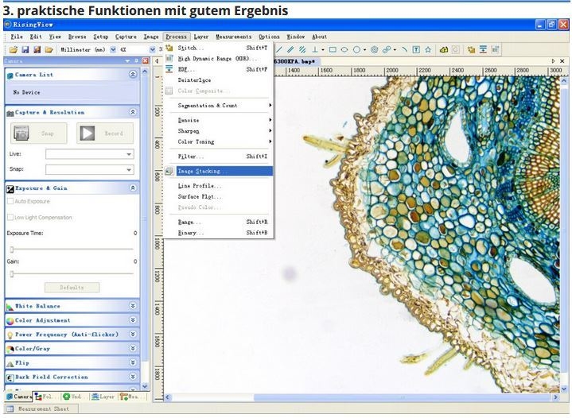572x418 pixels.
Task: Select the Rectangle measurement tool
Action: (333, 49)
